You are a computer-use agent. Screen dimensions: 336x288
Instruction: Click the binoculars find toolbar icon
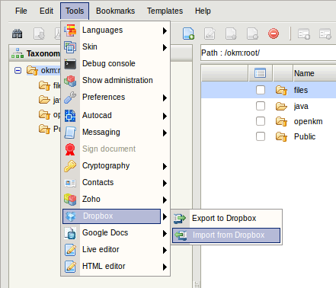18,34
